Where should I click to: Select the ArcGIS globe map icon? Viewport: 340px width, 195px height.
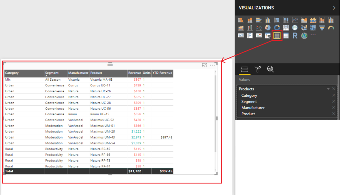click(x=304, y=36)
